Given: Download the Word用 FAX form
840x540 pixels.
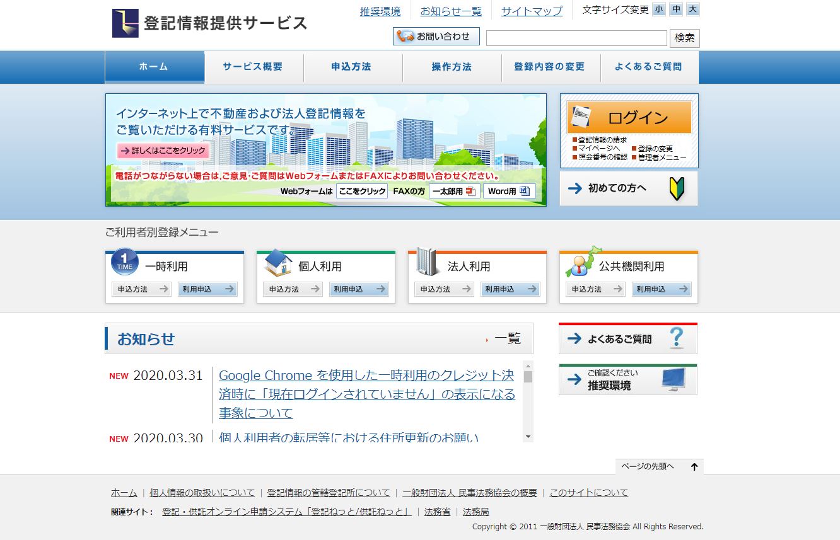Looking at the screenshot, I should pyautogui.click(x=510, y=191).
